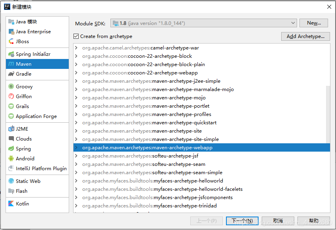Expand selected maven-archetype-webapp row

(x=76, y=148)
